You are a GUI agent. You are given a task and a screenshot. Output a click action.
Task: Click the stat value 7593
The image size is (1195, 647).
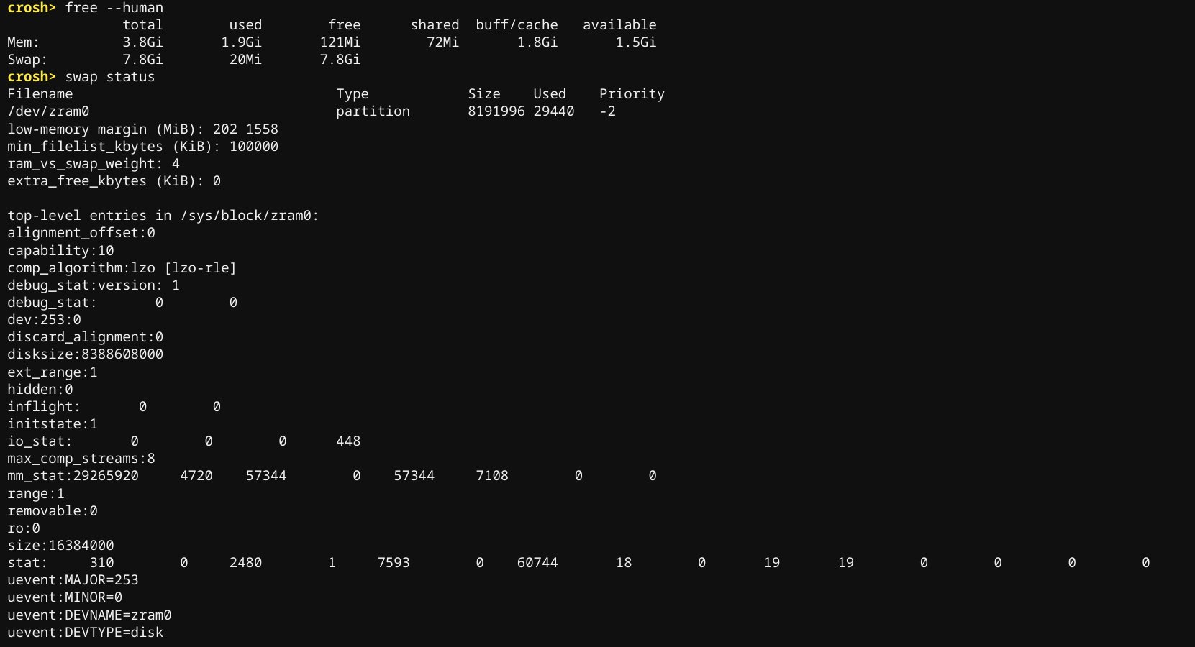click(x=394, y=563)
